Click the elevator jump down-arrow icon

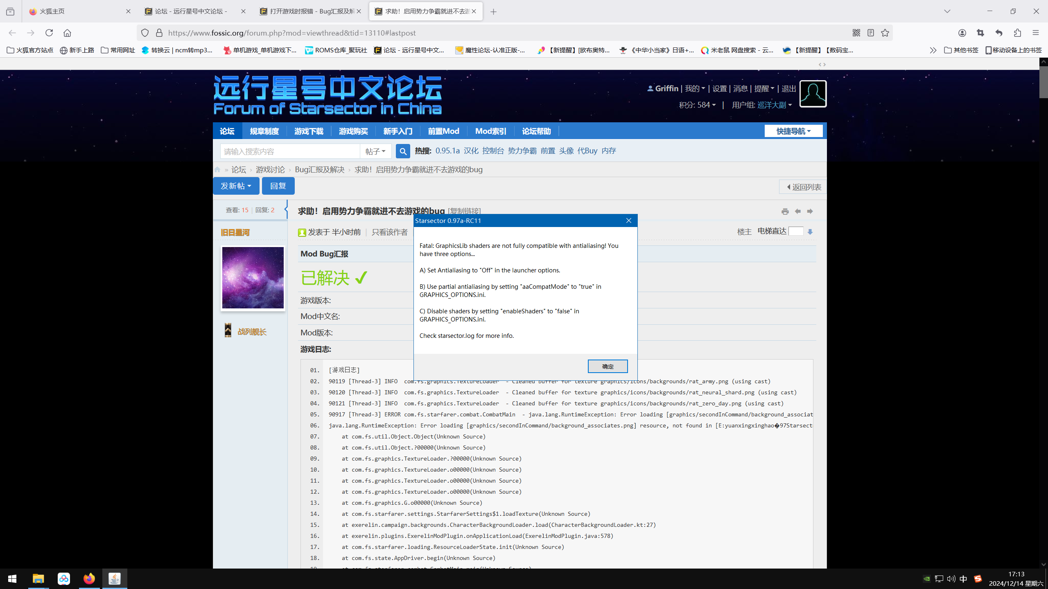click(x=810, y=232)
